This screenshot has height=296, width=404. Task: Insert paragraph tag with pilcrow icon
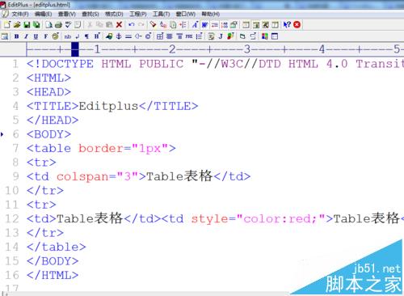point(86,36)
